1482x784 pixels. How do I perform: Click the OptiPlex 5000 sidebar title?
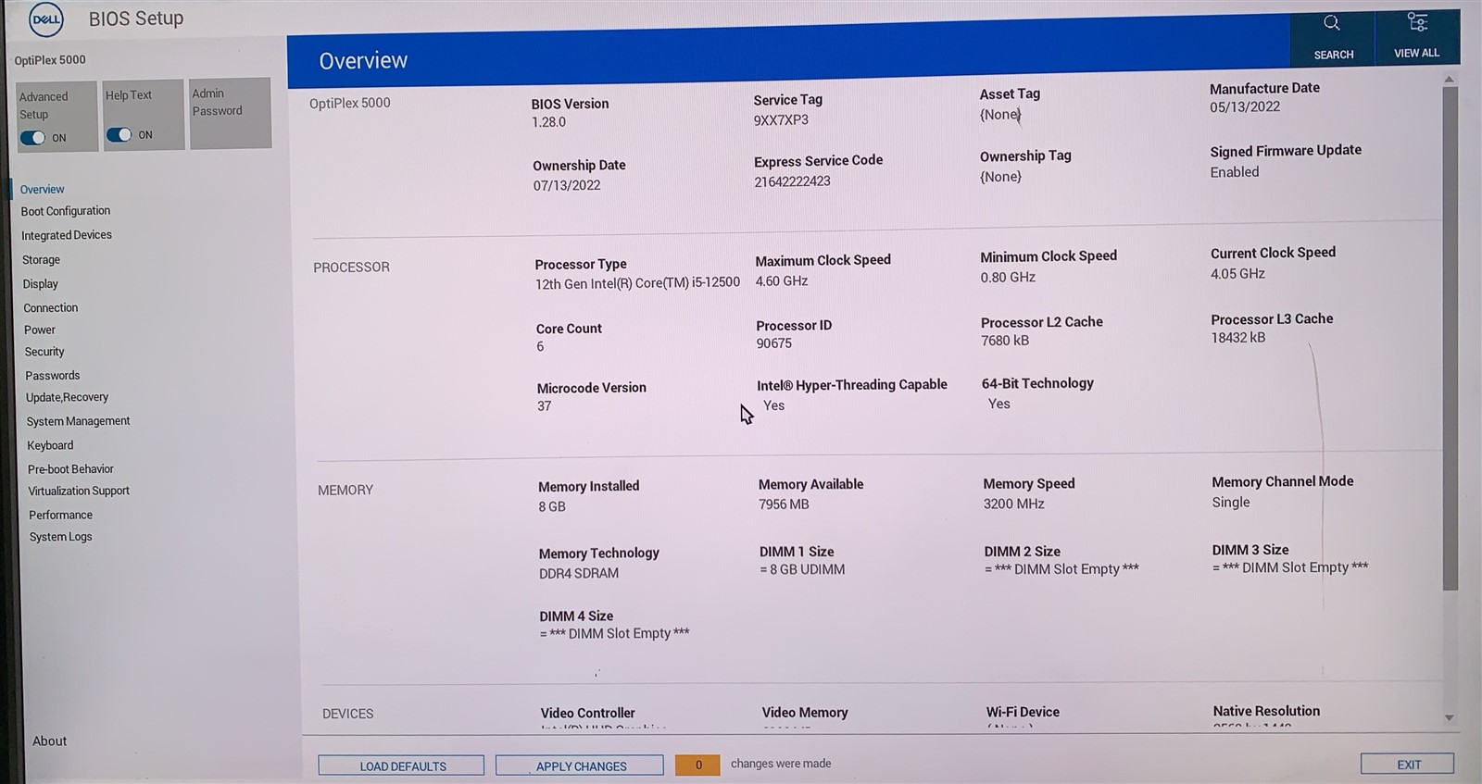click(50, 60)
